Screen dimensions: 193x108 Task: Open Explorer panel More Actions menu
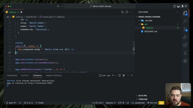177,12
